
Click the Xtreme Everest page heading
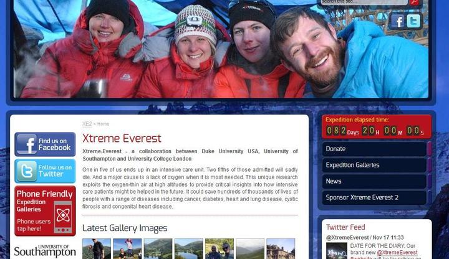[x=122, y=138]
